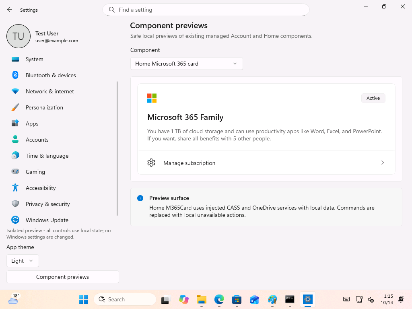
Task: Open Task View from taskbar
Action: click(x=166, y=299)
